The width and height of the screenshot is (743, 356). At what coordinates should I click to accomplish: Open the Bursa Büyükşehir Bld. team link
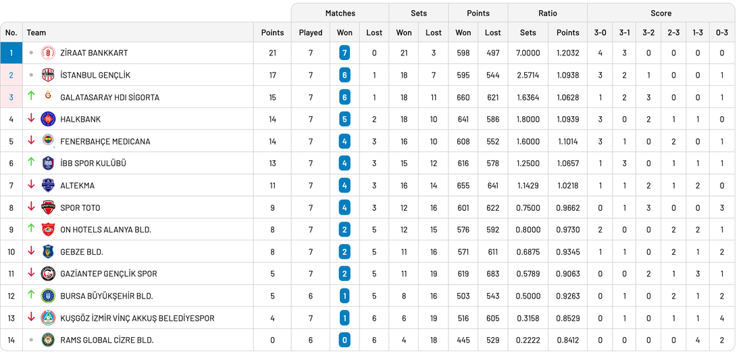pos(107,296)
